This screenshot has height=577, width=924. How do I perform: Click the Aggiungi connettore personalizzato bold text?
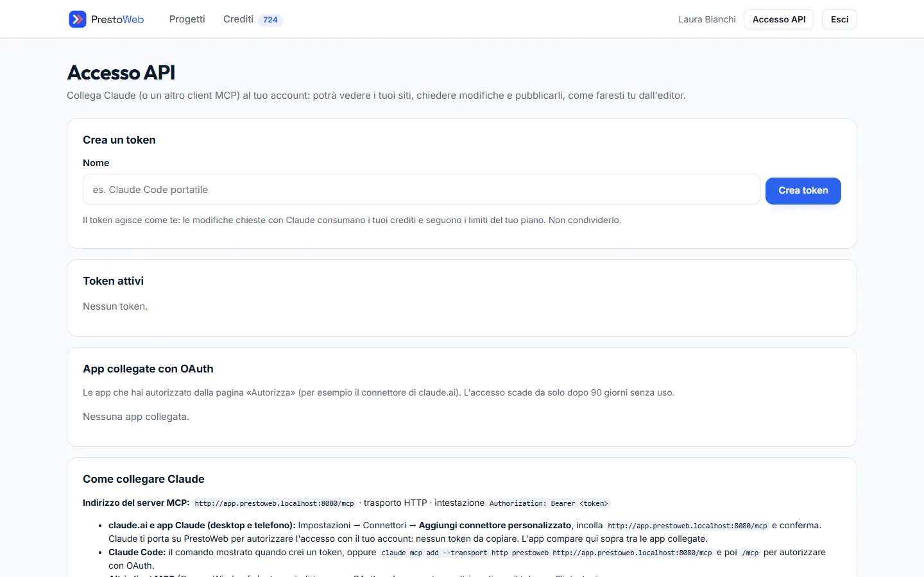(495, 525)
